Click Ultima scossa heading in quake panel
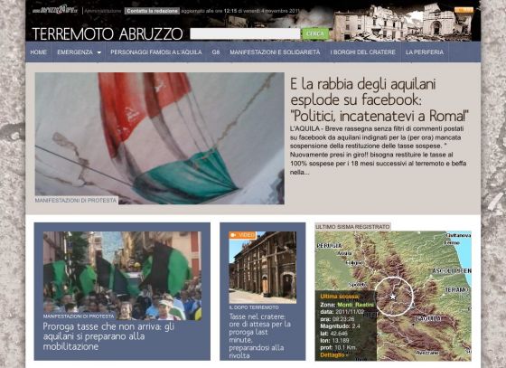 pyautogui.click(x=340, y=297)
